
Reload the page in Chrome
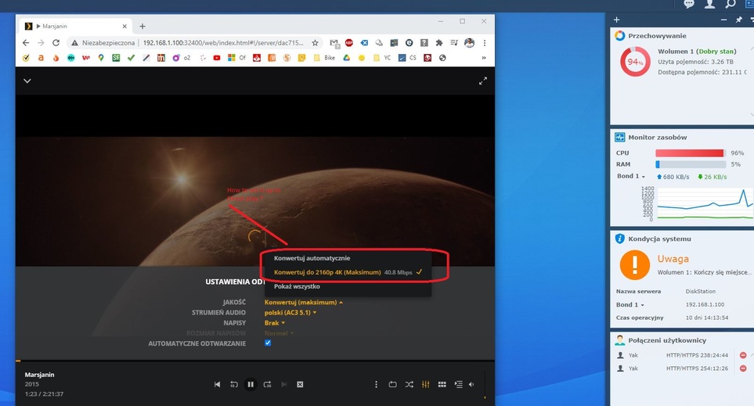pyautogui.click(x=56, y=43)
